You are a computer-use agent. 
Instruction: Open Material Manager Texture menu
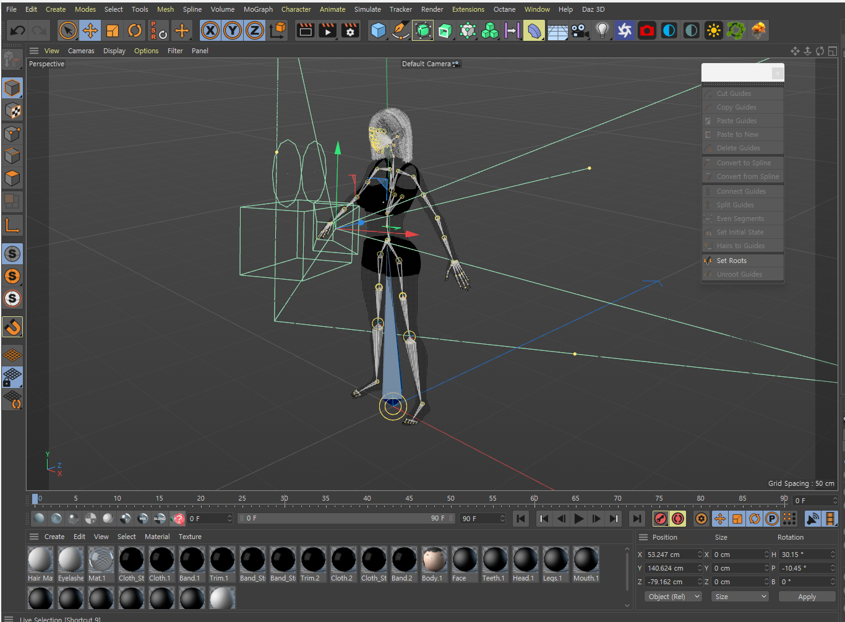pos(190,537)
